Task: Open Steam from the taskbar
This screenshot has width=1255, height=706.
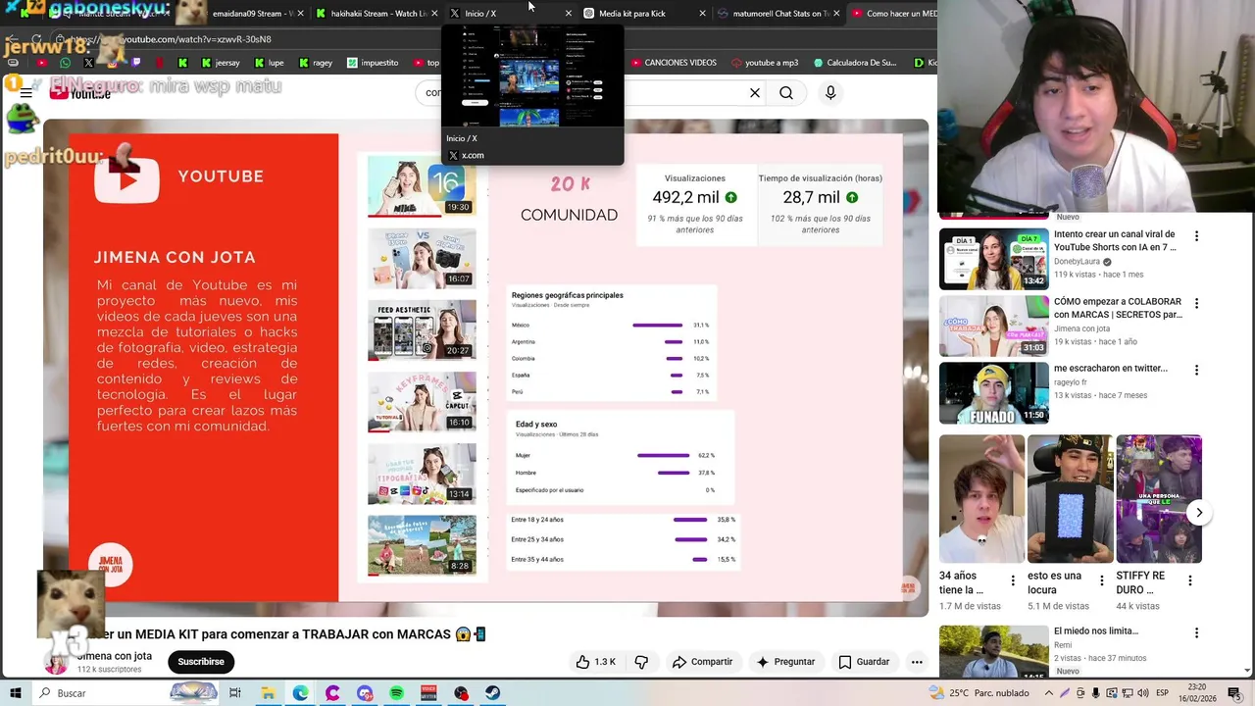Action: tap(493, 693)
